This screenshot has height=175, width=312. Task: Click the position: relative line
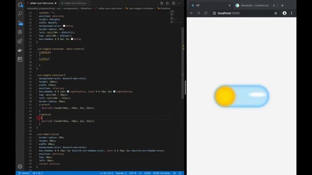52,88
